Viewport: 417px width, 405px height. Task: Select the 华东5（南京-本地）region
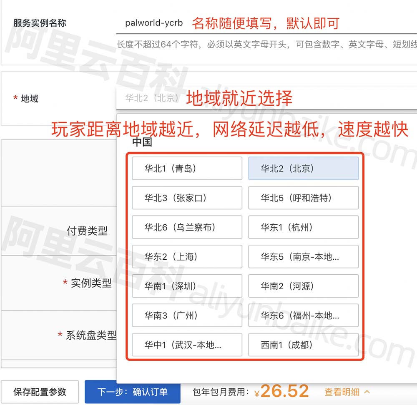(303, 256)
